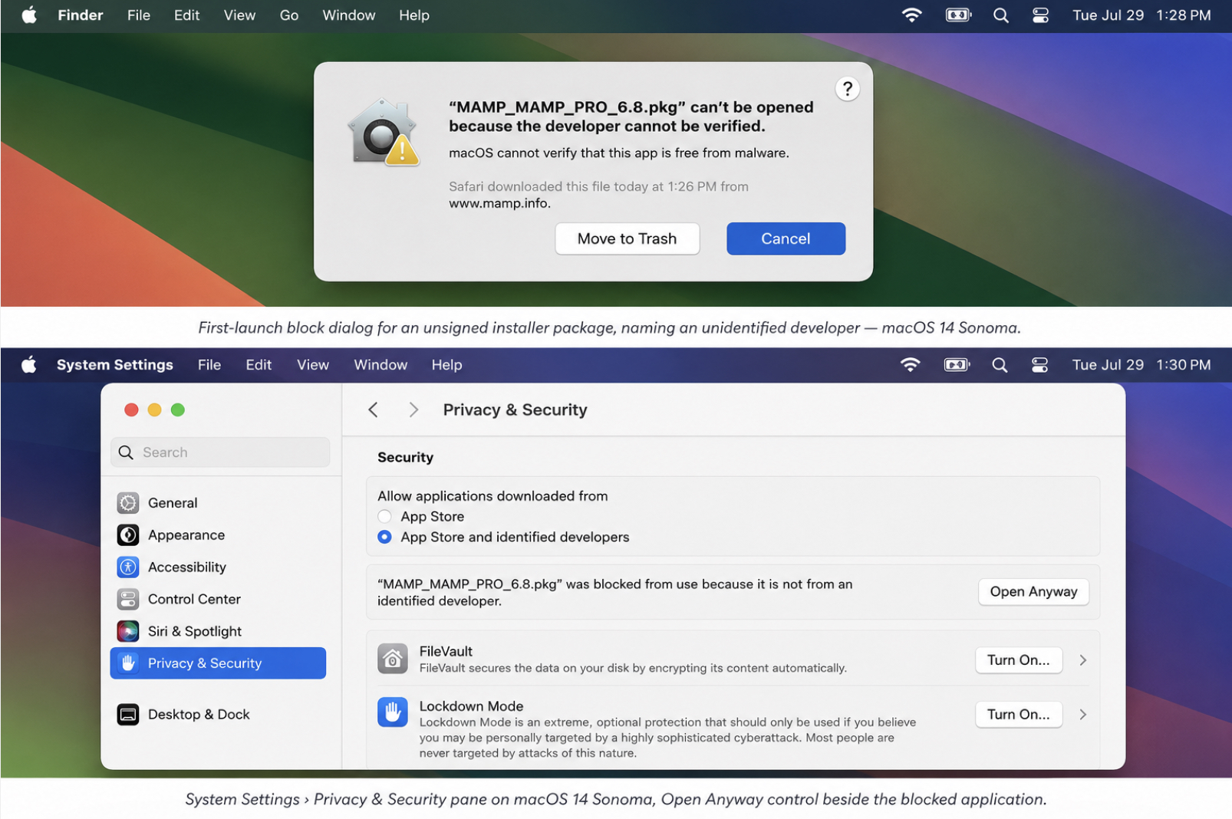Viewport: 1232px width, 819px height.
Task: Open Finder's File menu
Action: 139,15
